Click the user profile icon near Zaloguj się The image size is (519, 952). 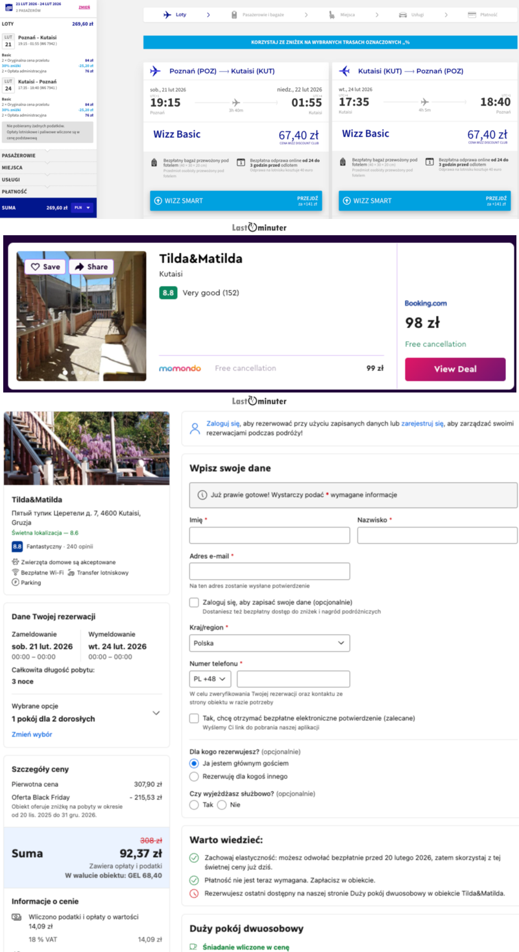click(x=195, y=428)
